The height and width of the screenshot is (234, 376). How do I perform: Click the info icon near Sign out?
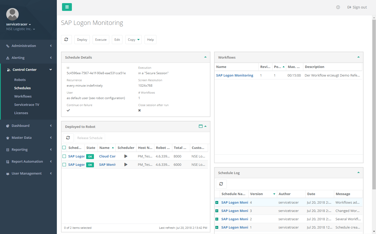(x=338, y=7)
